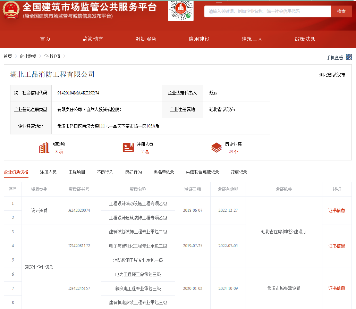Click the business address text
The height and width of the screenshot is (309, 356).
point(109,126)
